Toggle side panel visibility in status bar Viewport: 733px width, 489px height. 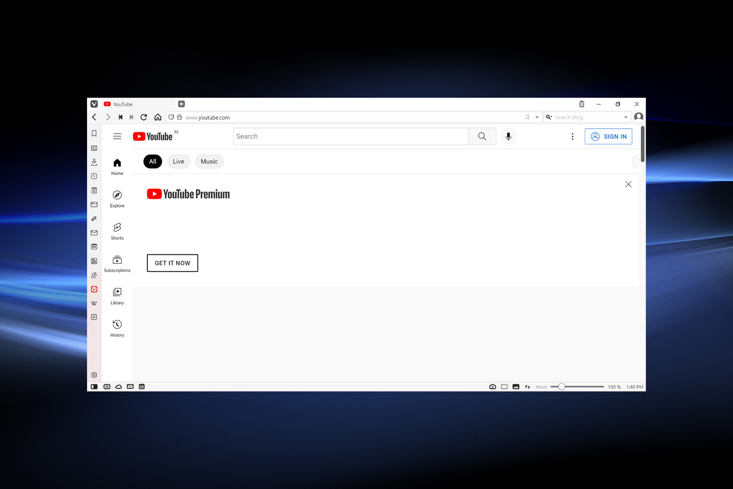point(94,387)
